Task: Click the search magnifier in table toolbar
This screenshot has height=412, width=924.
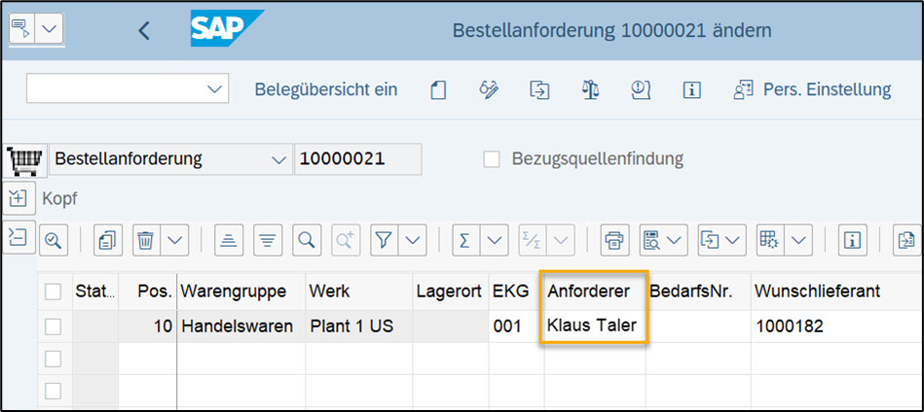Action: tap(307, 239)
